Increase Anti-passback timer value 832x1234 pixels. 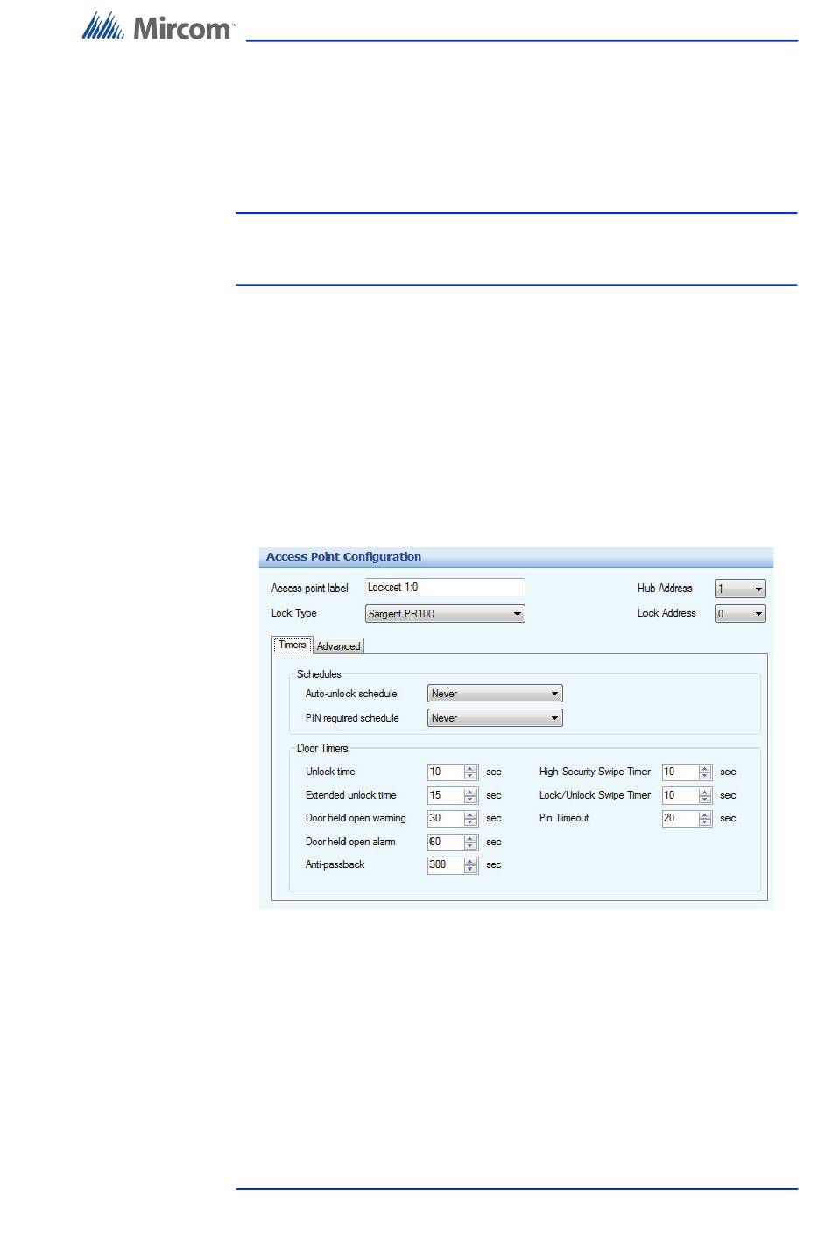(x=471, y=861)
